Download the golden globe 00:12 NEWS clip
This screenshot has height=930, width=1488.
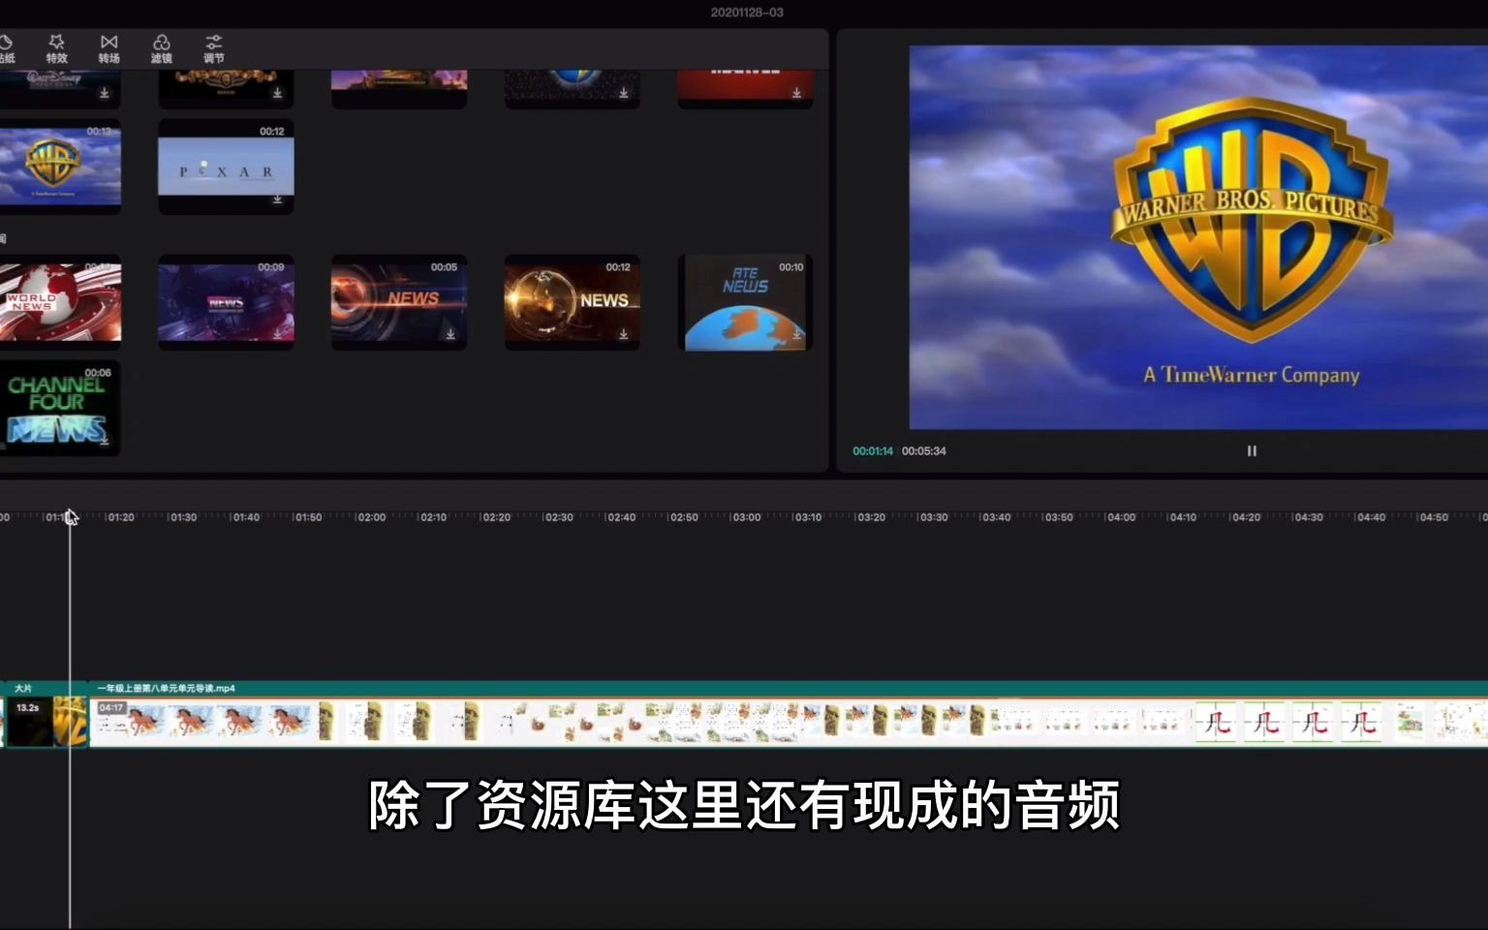click(x=624, y=334)
